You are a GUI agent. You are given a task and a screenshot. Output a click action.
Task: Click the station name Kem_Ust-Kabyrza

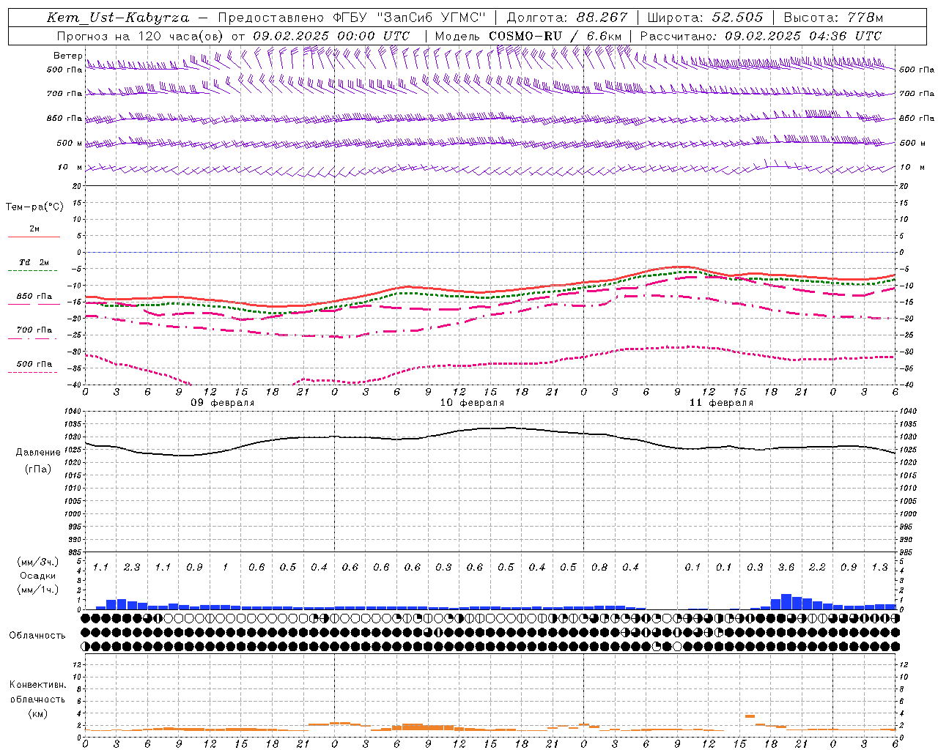coord(118,18)
